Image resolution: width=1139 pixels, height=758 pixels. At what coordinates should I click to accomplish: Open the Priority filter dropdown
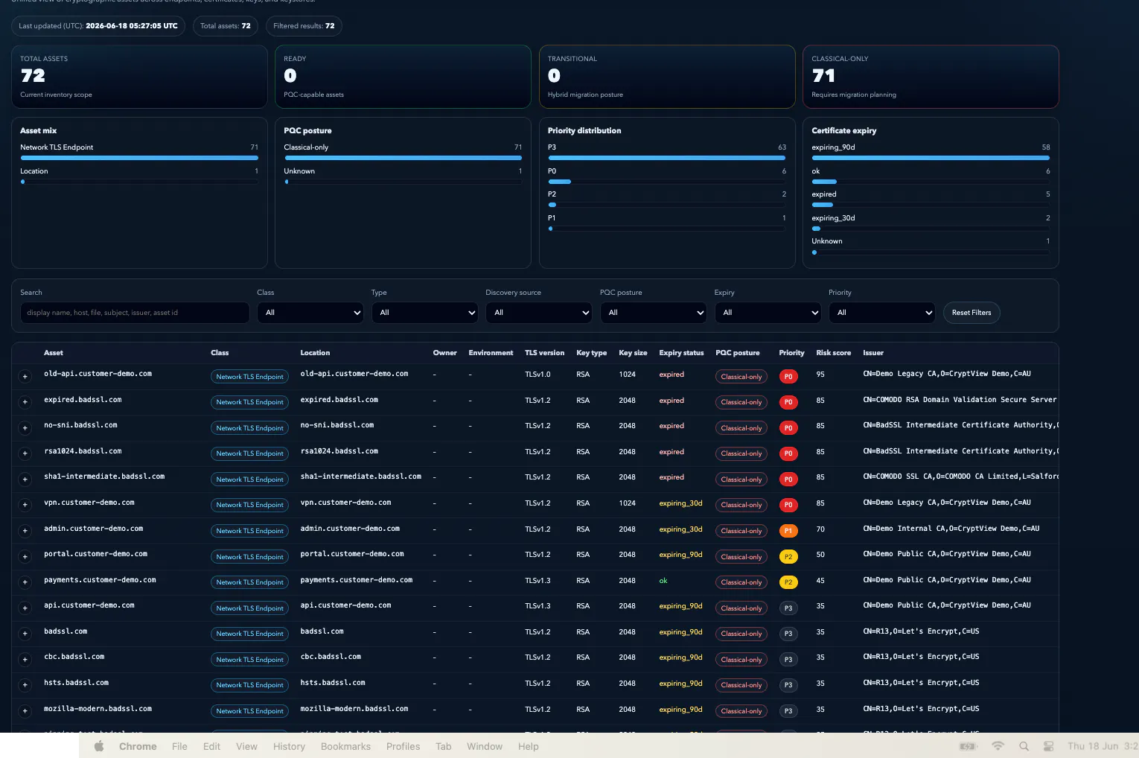(x=881, y=313)
